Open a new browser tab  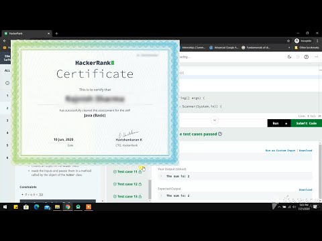tap(56, 33)
